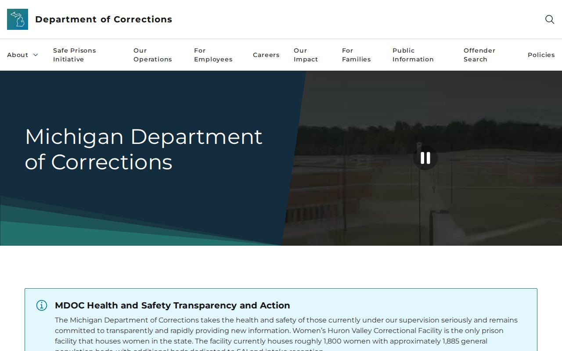562x351 pixels.
Task: Open the Our Operations menu item
Action: pos(153,55)
